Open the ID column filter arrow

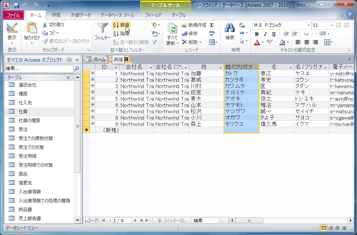pyautogui.click(x=116, y=68)
